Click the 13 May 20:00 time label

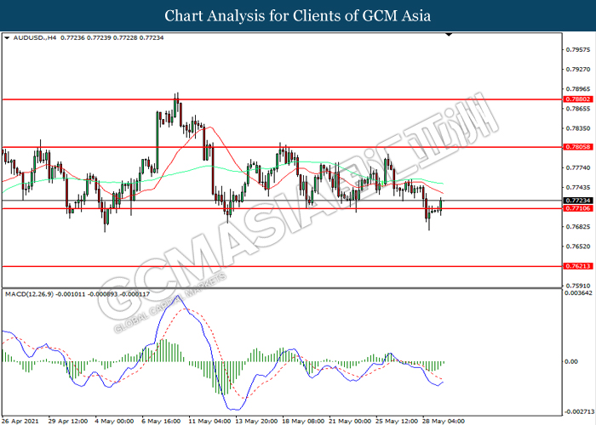(x=256, y=422)
